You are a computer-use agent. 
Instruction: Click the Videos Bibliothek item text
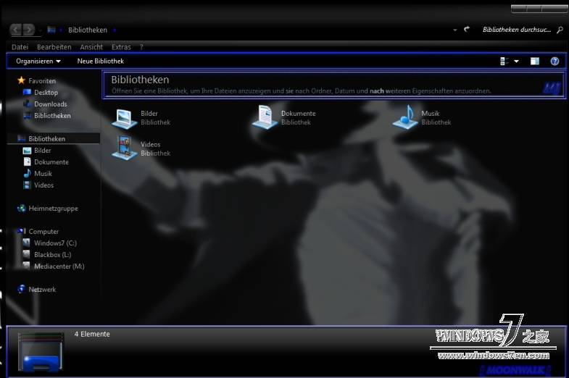(155, 148)
